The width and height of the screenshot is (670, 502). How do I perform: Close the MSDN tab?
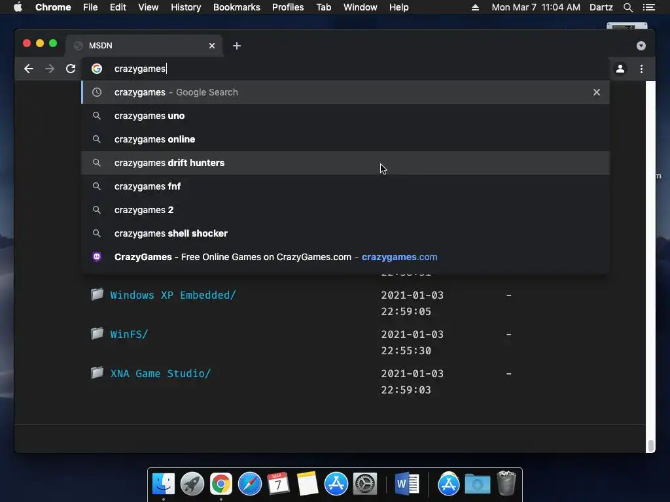click(x=212, y=46)
